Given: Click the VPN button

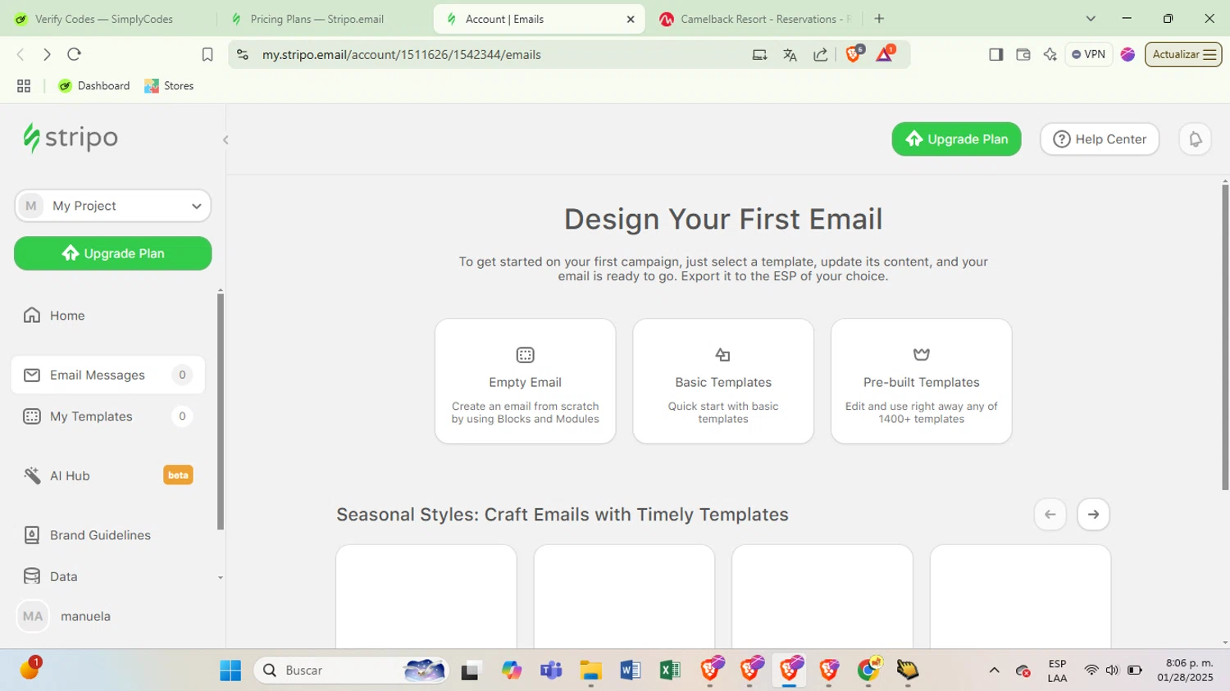Looking at the screenshot, I should (1088, 54).
